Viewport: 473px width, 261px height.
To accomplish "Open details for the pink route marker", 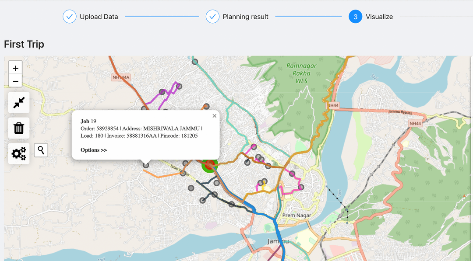I will [254, 146].
